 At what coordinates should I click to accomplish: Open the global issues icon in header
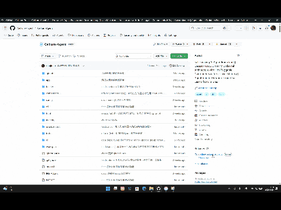tap(247, 28)
